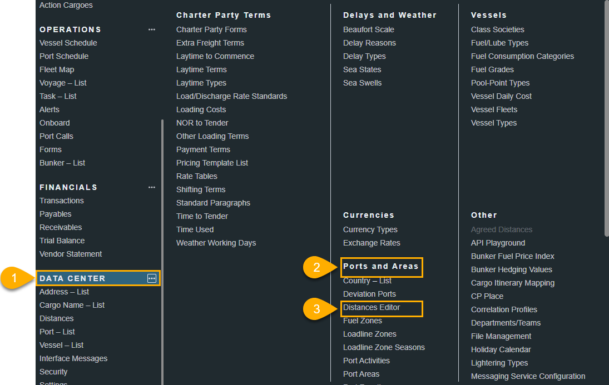Select Bunker Fuel Price Index
609x385 pixels.
click(512, 256)
